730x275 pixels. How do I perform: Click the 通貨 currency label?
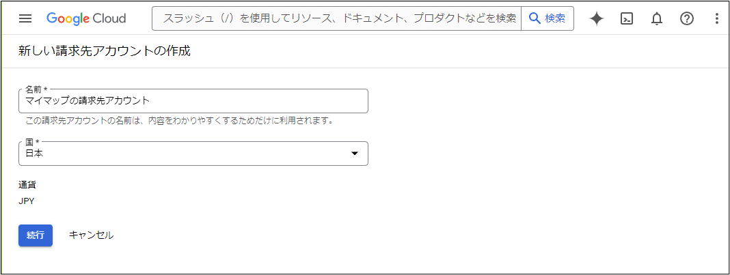click(27, 184)
